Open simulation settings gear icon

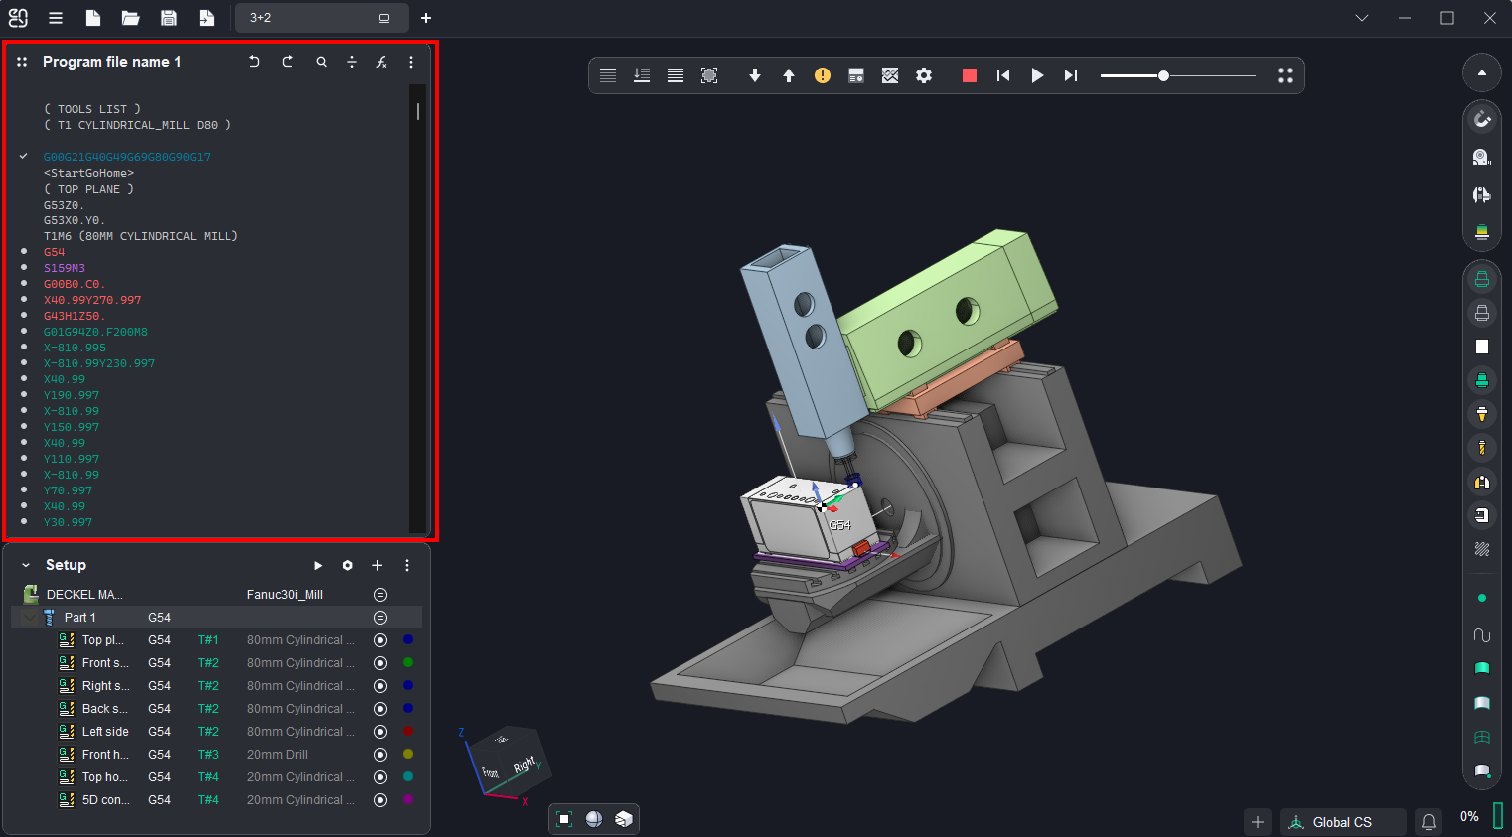click(924, 75)
